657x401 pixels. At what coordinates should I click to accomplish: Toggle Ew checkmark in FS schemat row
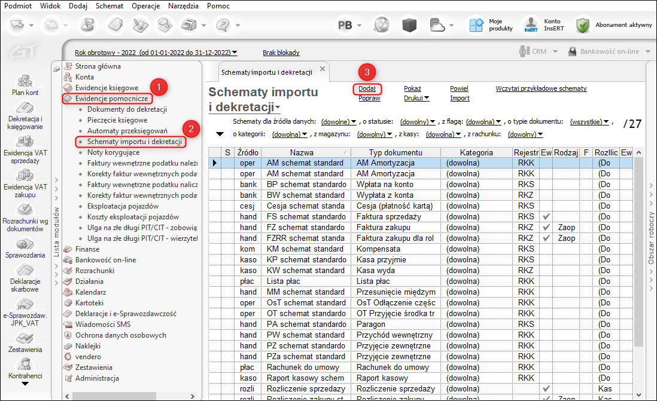(x=545, y=216)
